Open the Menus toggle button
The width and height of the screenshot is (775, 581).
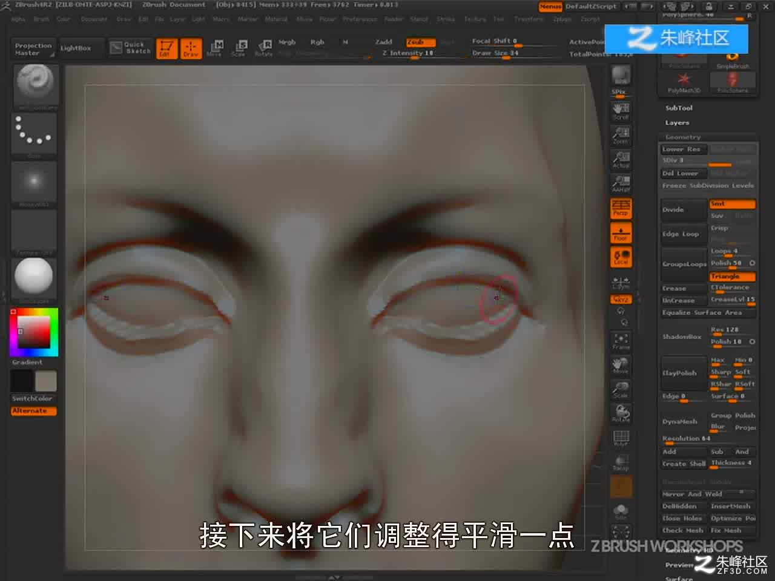coord(550,7)
